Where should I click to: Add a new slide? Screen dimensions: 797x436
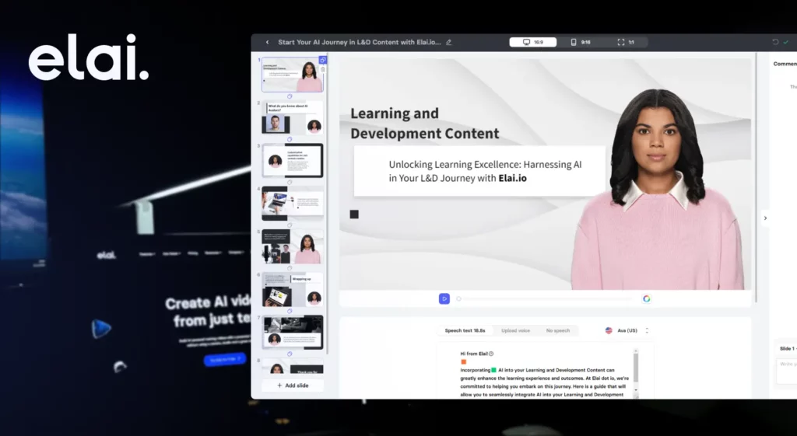(293, 385)
